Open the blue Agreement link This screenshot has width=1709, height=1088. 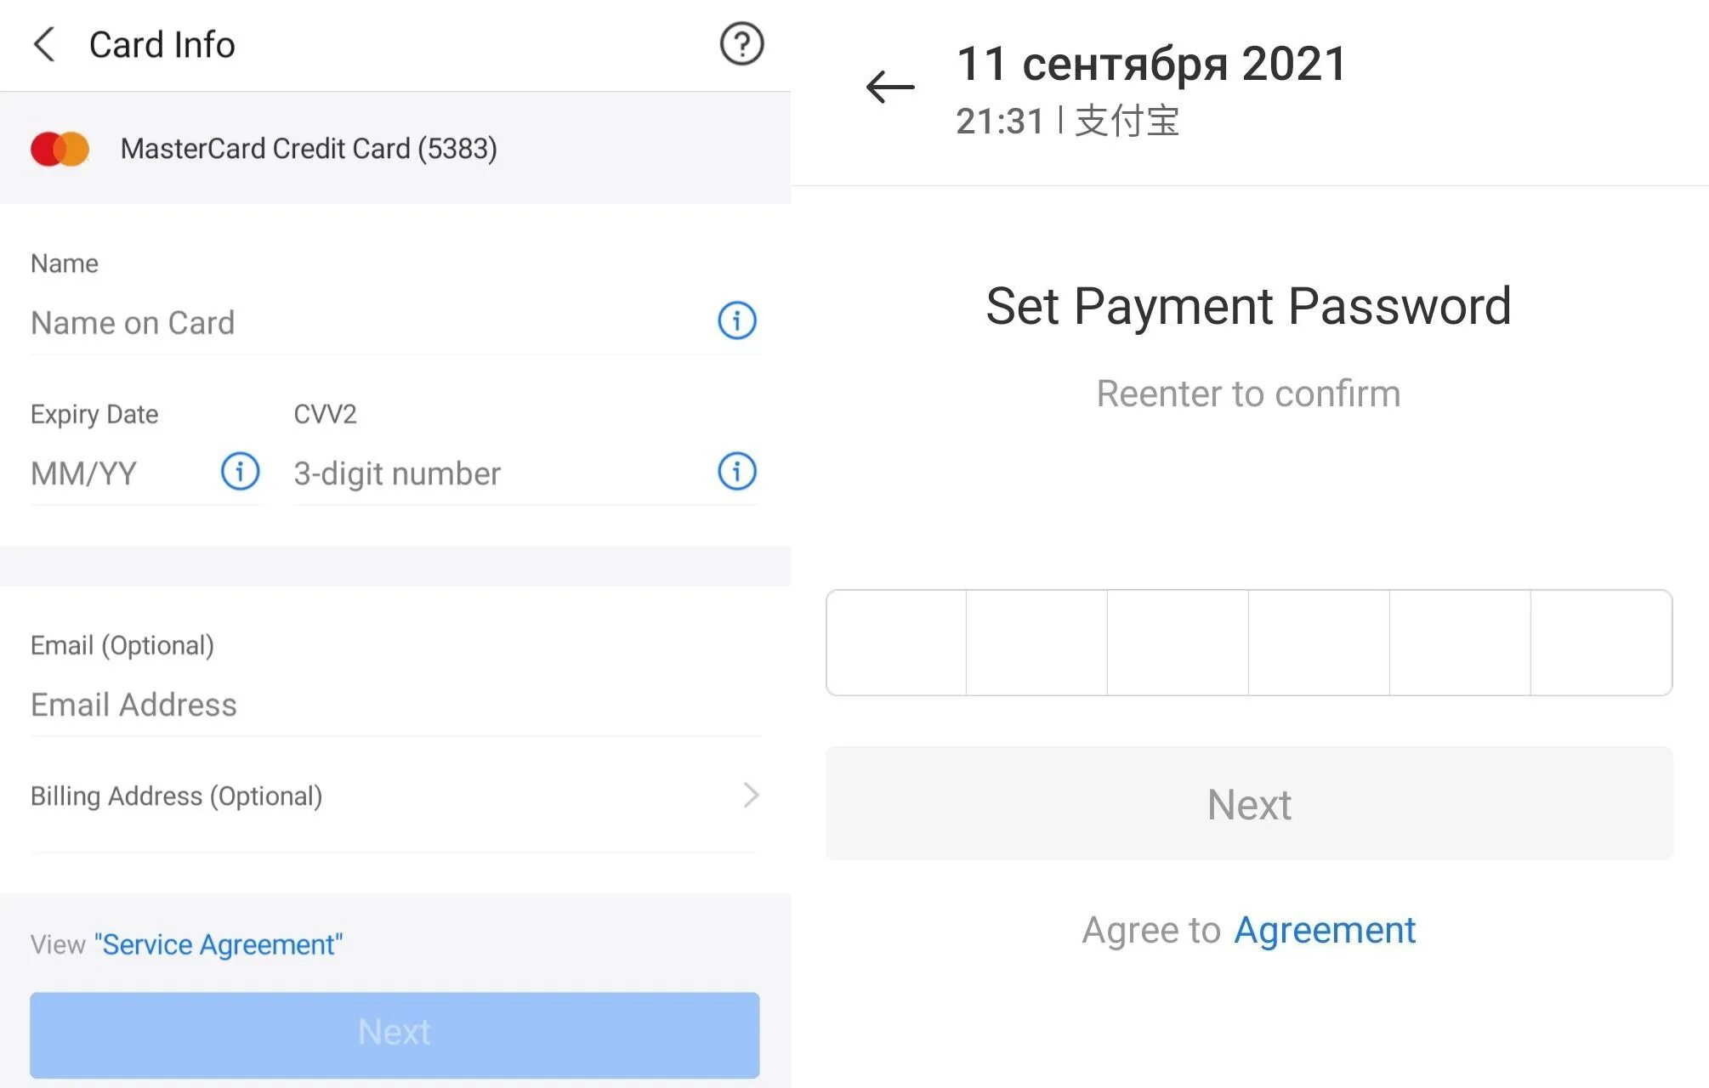tap(1325, 930)
